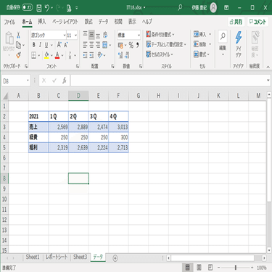Toggle underline formatting
Image resolution: width=272 pixels, height=272 pixels.
[x=46, y=45]
